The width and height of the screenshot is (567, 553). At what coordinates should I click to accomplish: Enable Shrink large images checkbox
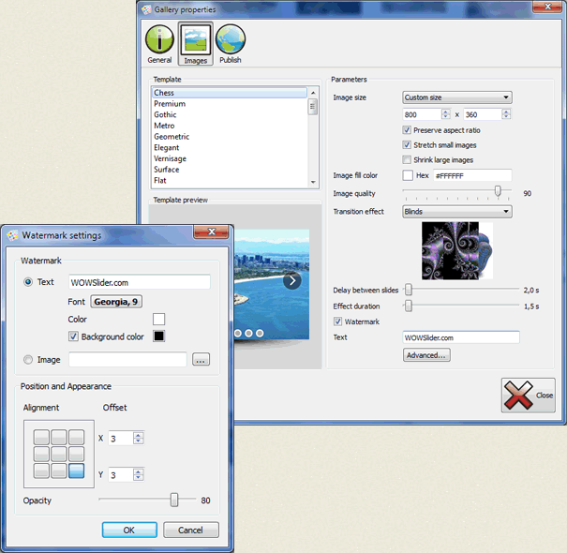tap(407, 160)
